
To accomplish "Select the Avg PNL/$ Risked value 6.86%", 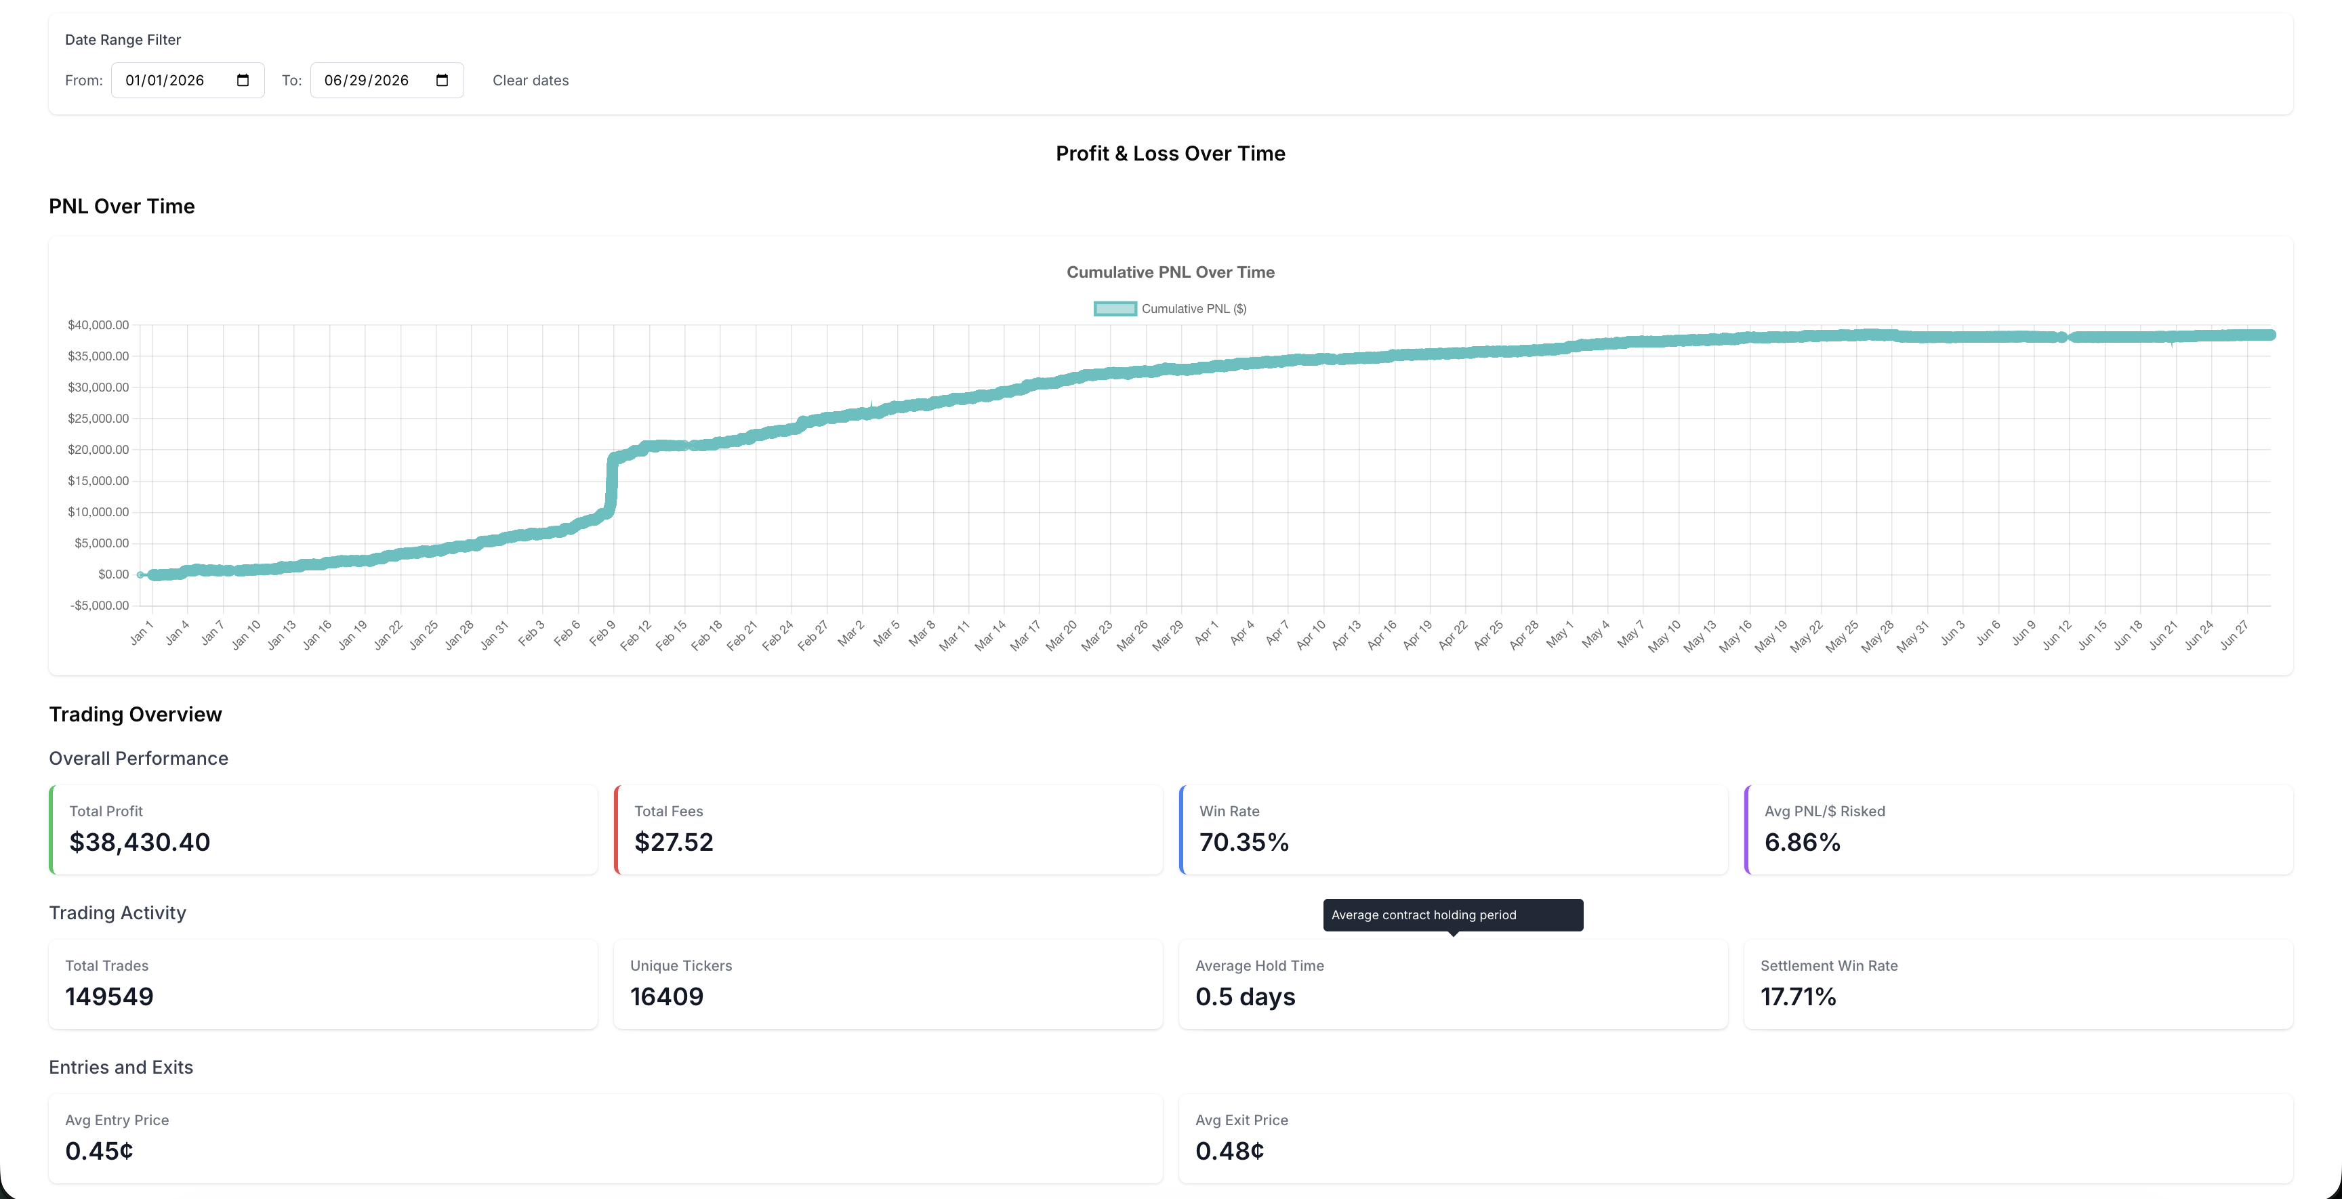I will (1802, 842).
